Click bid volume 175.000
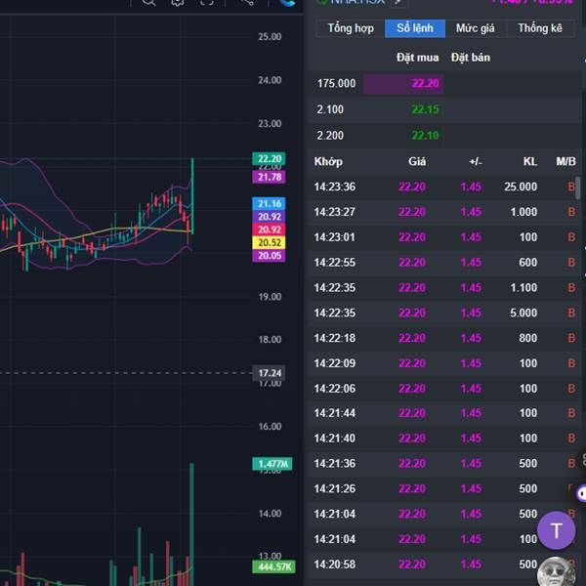 click(336, 83)
